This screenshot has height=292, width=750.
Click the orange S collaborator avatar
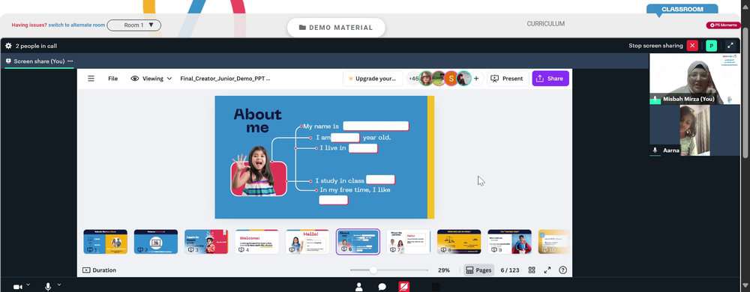(451, 79)
